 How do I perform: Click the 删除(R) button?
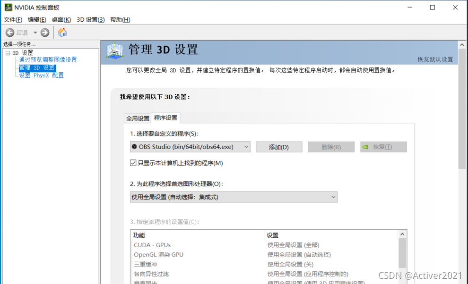[x=331, y=147]
